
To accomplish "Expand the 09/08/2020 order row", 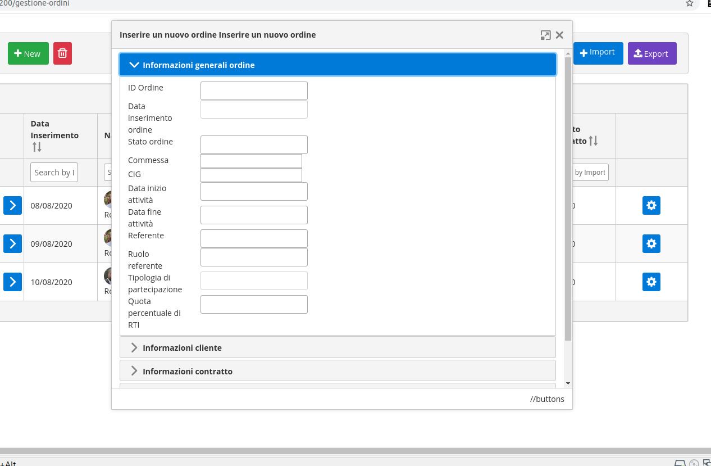I will [12, 243].
